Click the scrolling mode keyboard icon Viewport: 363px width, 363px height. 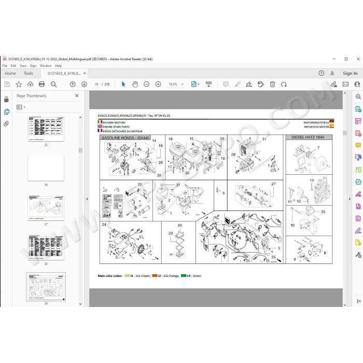point(208,84)
